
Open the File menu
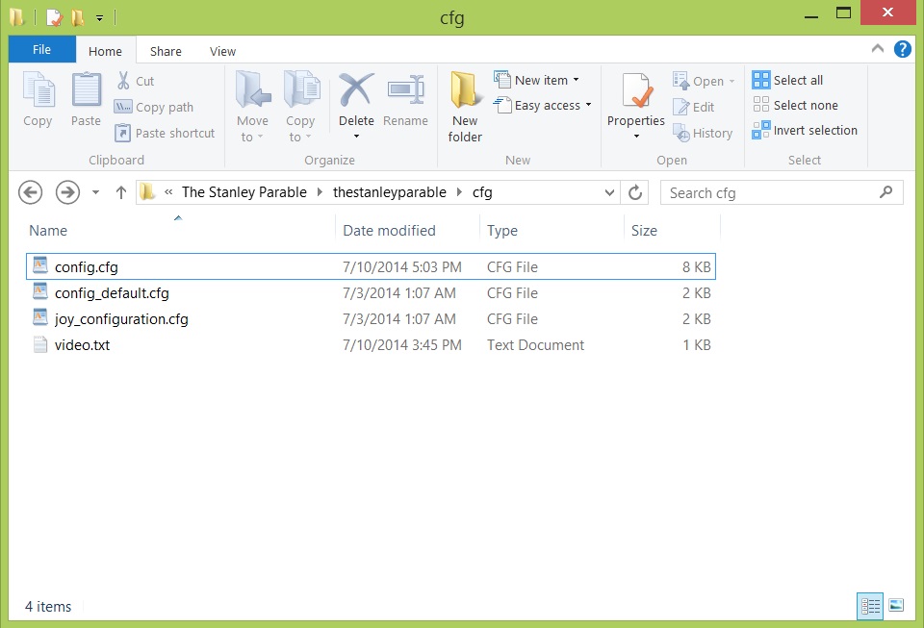(x=41, y=49)
